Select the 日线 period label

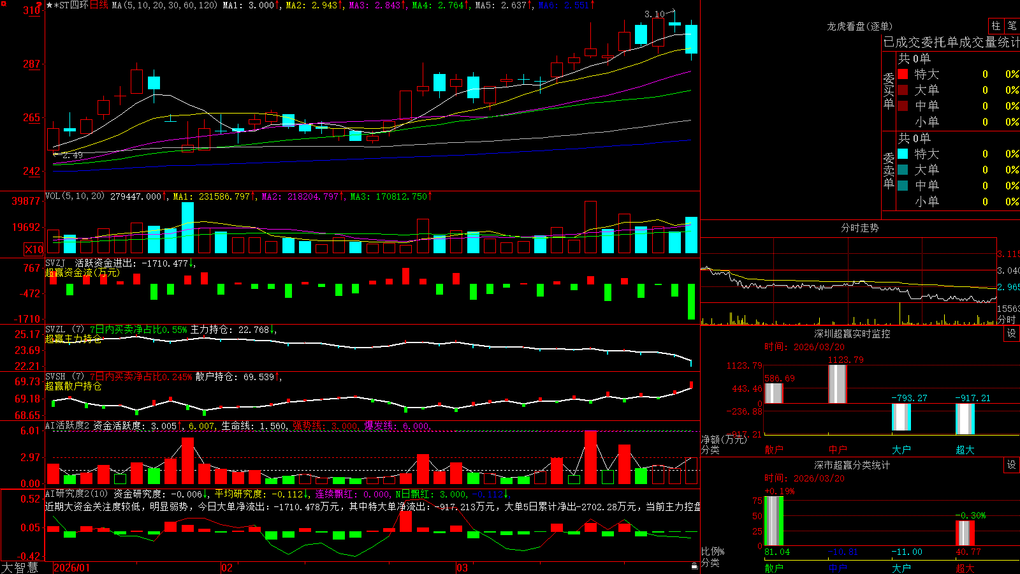99,5
